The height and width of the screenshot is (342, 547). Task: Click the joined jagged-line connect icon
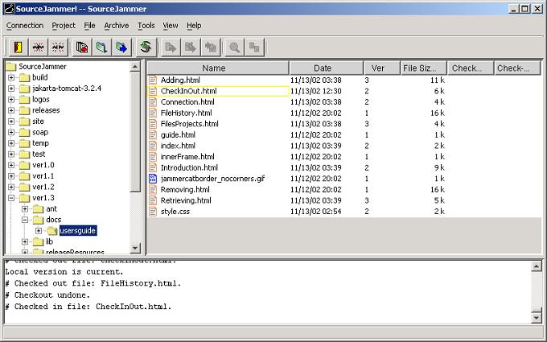point(38,47)
